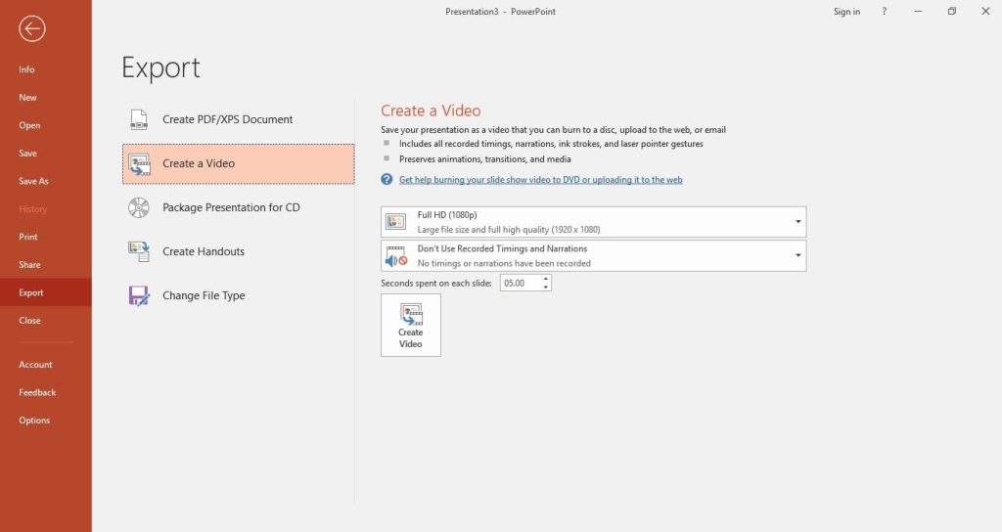The width and height of the screenshot is (1002, 532).
Task: Select Create Handouts option
Action: pos(239,251)
